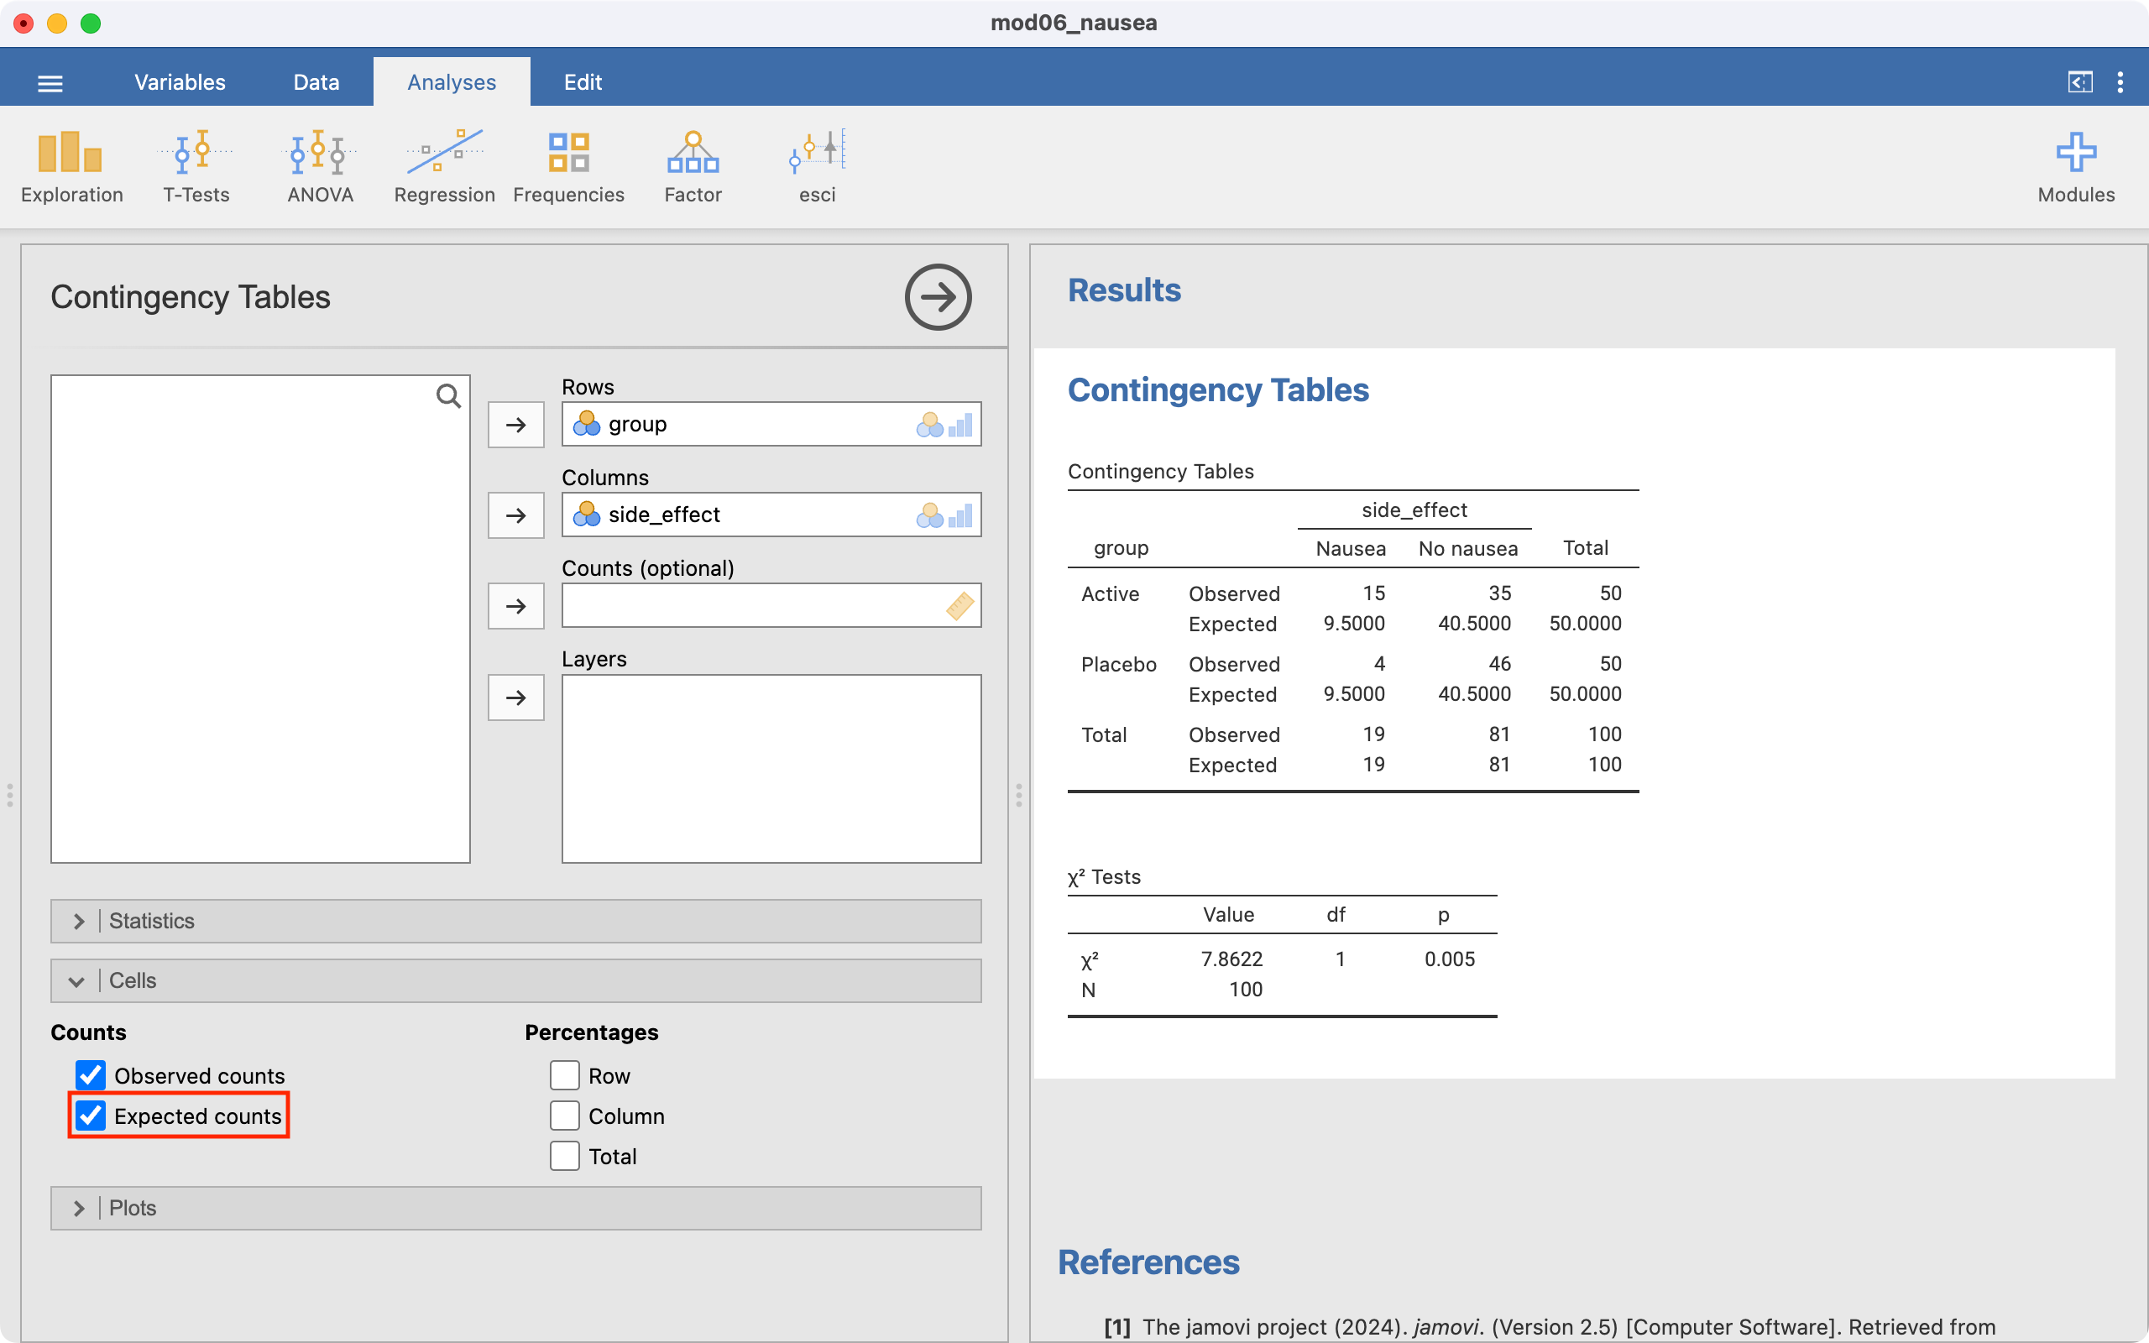Uncheck the Observed counts checkbox
This screenshot has height=1343, width=2149.
[x=91, y=1075]
